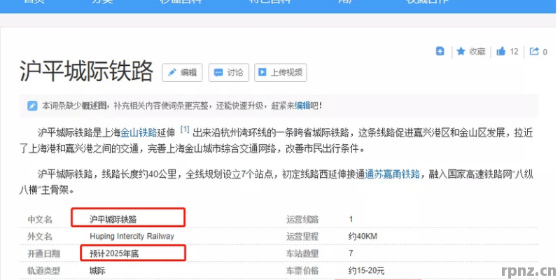Select the ticket price 约15-20元
Viewport: 560px width, 280px height.
366,271
